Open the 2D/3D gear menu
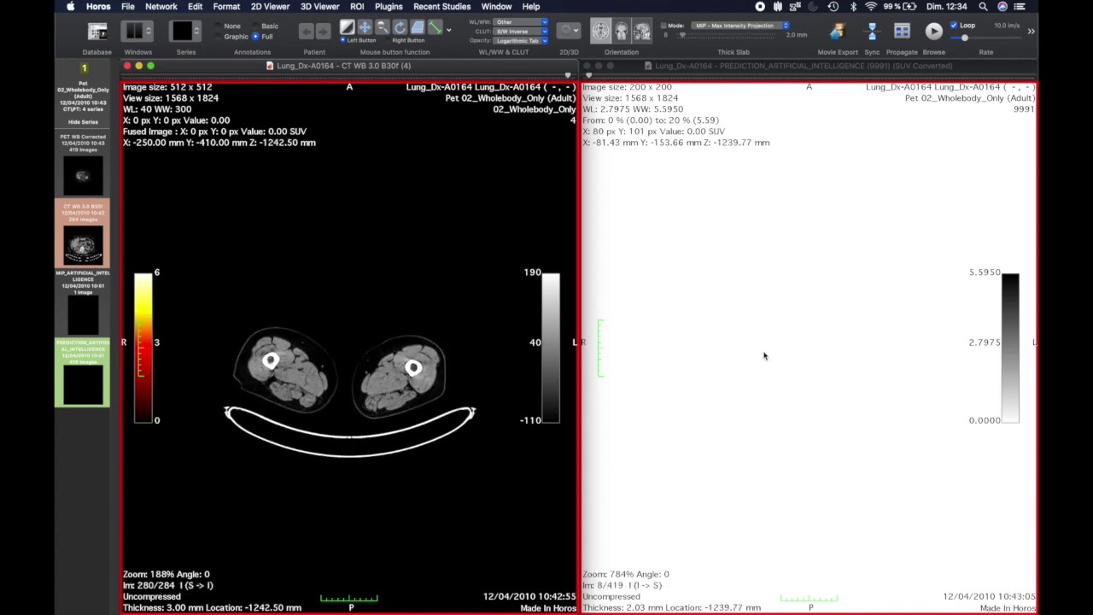The width and height of the screenshot is (1093, 615). [x=568, y=31]
